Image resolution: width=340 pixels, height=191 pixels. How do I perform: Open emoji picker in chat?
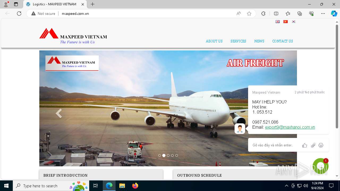321,145
